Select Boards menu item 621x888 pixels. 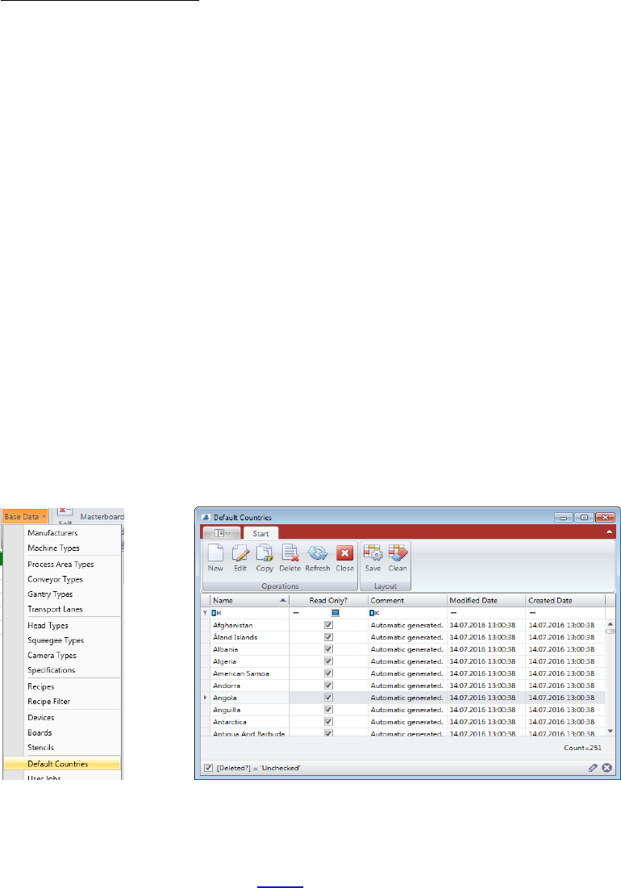coord(40,733)
